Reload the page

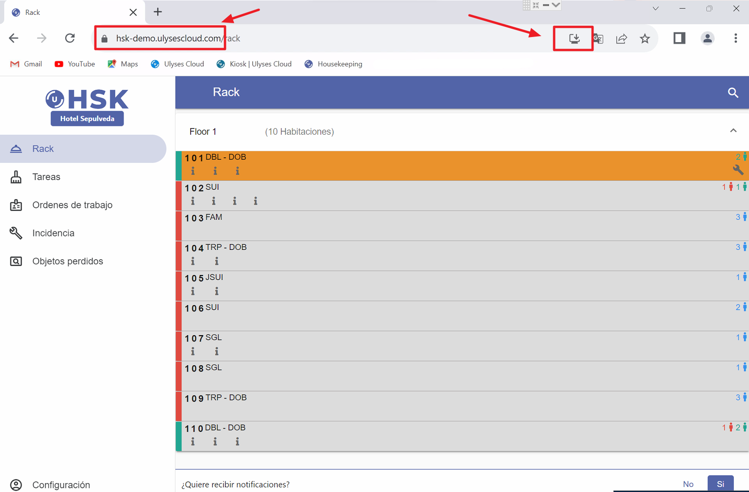(70, 38)
